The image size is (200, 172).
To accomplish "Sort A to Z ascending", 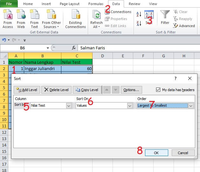I will 139,14.
